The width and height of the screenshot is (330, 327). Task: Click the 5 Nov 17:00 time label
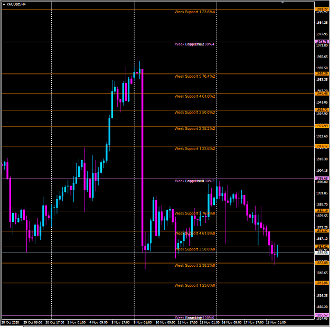(120, 323)
